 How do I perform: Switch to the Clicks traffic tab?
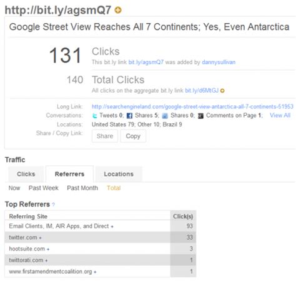[x=26, y=174]
